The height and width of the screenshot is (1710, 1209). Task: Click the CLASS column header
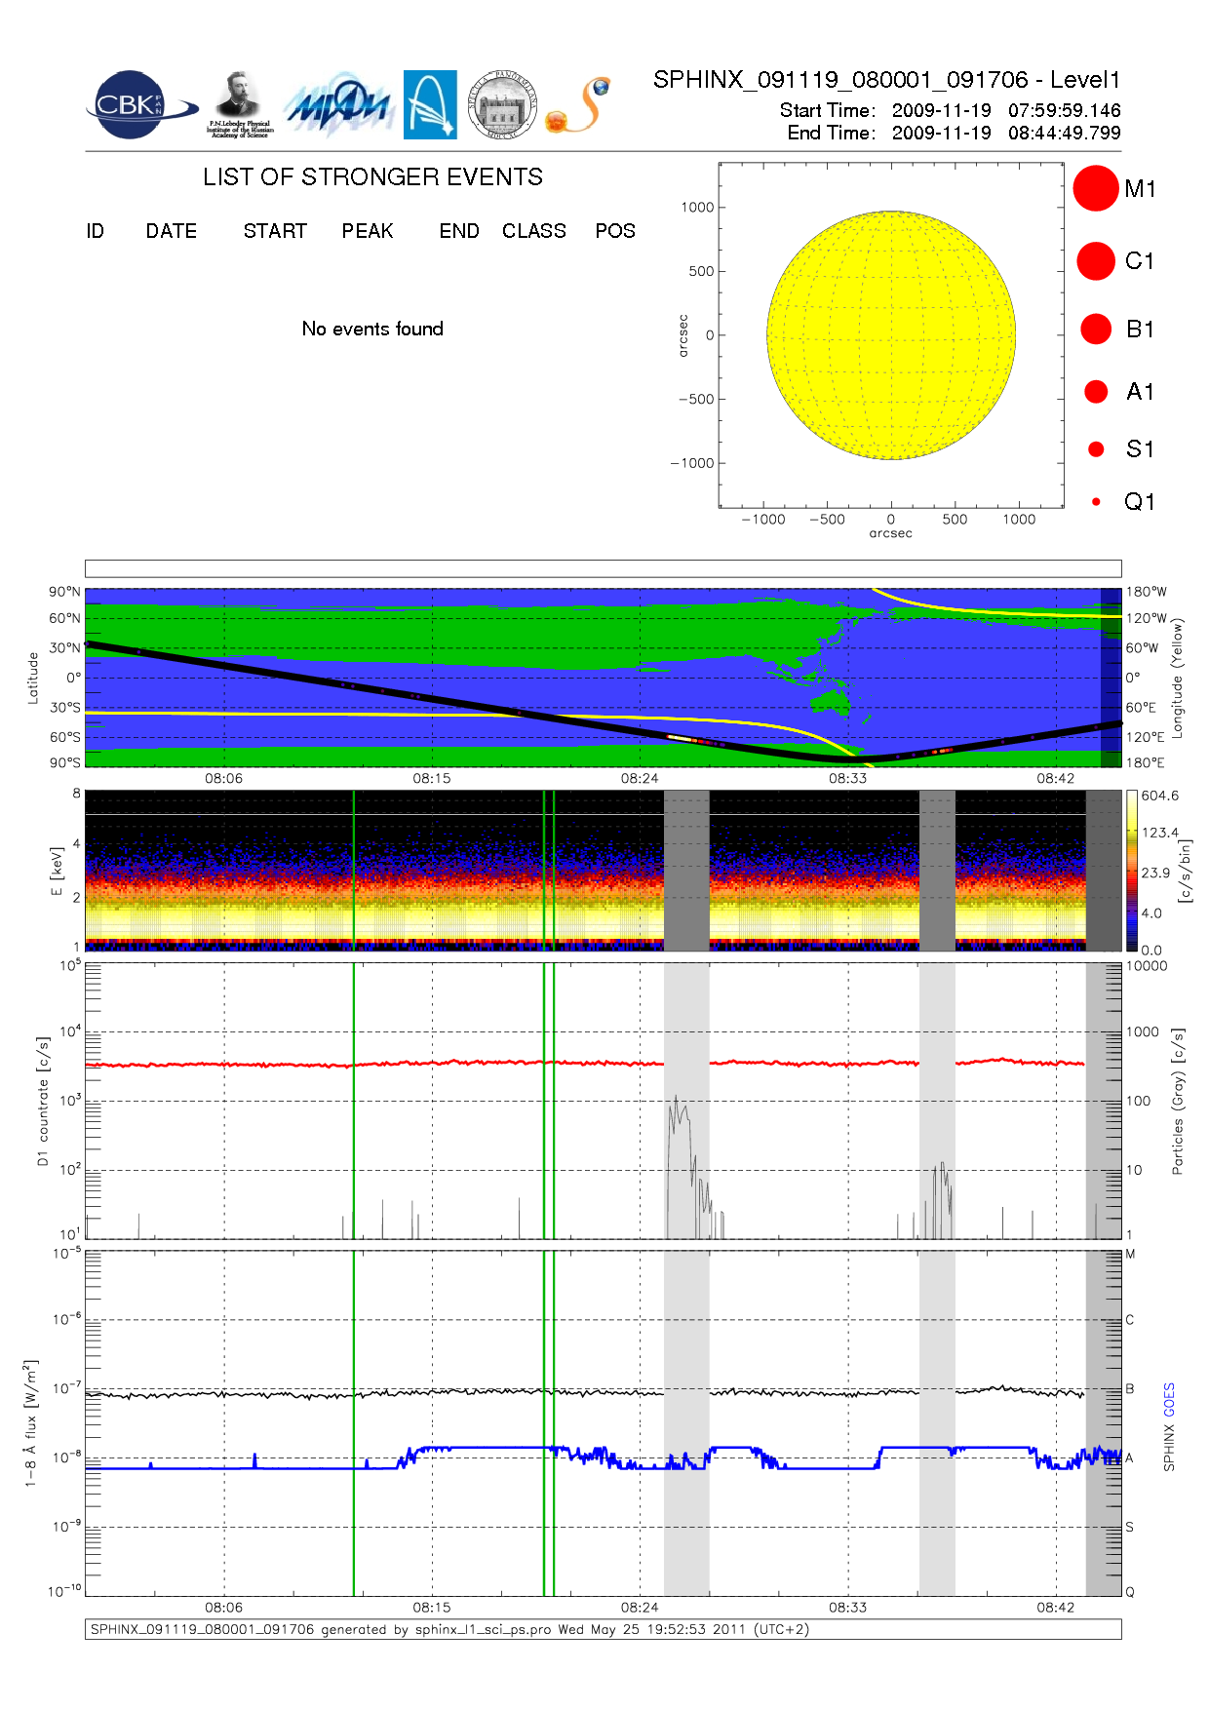click(533, 231)
